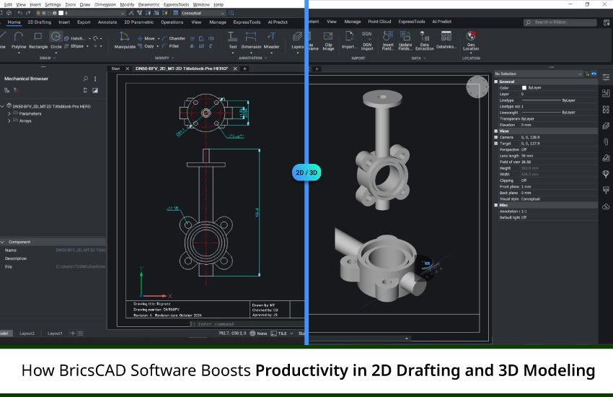Add a new document tab with plus
The image size is (613, 397).
(244, 69)
